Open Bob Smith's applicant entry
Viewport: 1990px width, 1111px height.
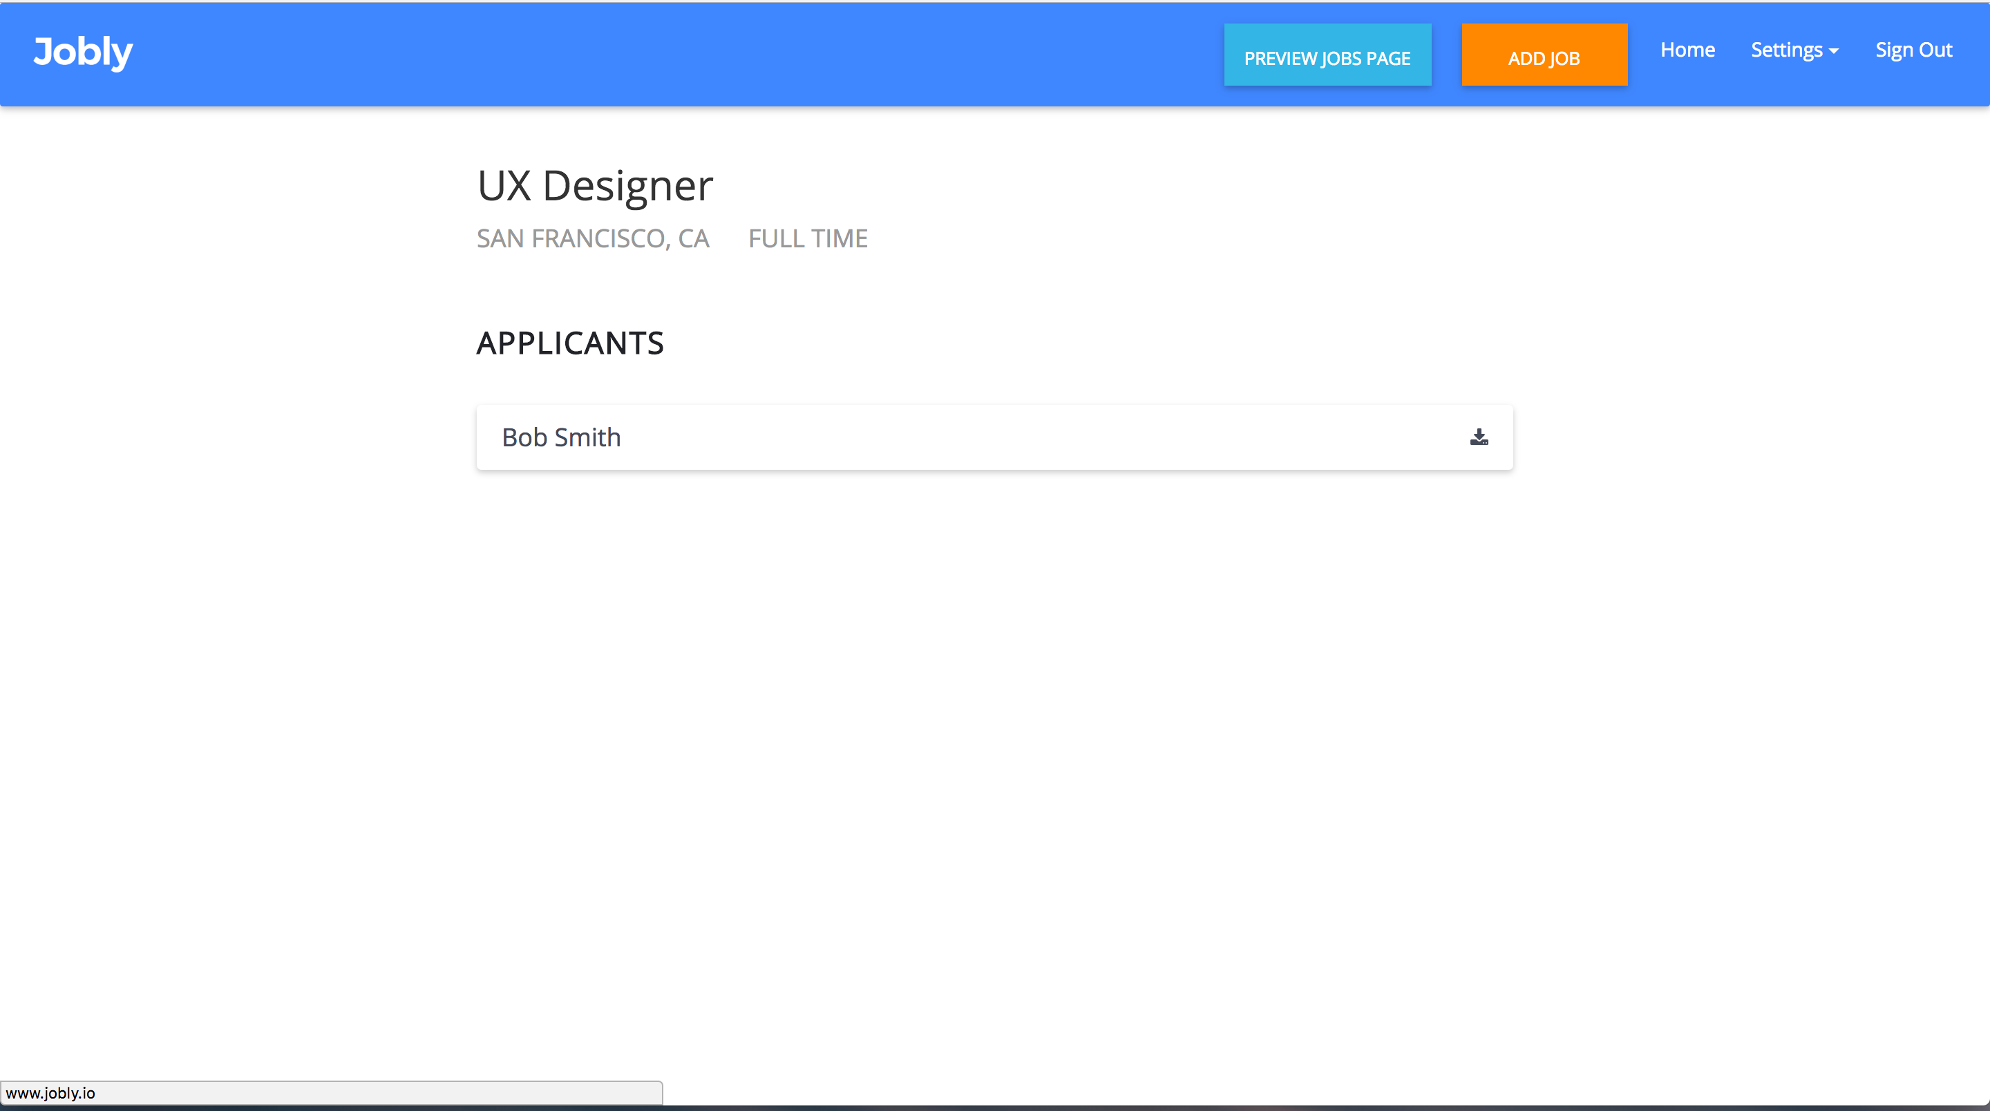[561, 437]
